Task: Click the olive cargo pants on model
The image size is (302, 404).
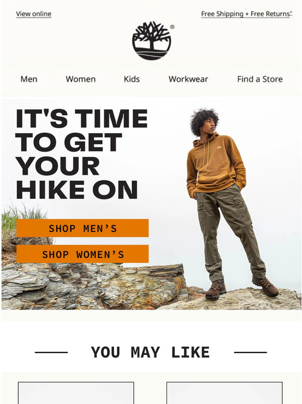Action: [x=230, y=232]
